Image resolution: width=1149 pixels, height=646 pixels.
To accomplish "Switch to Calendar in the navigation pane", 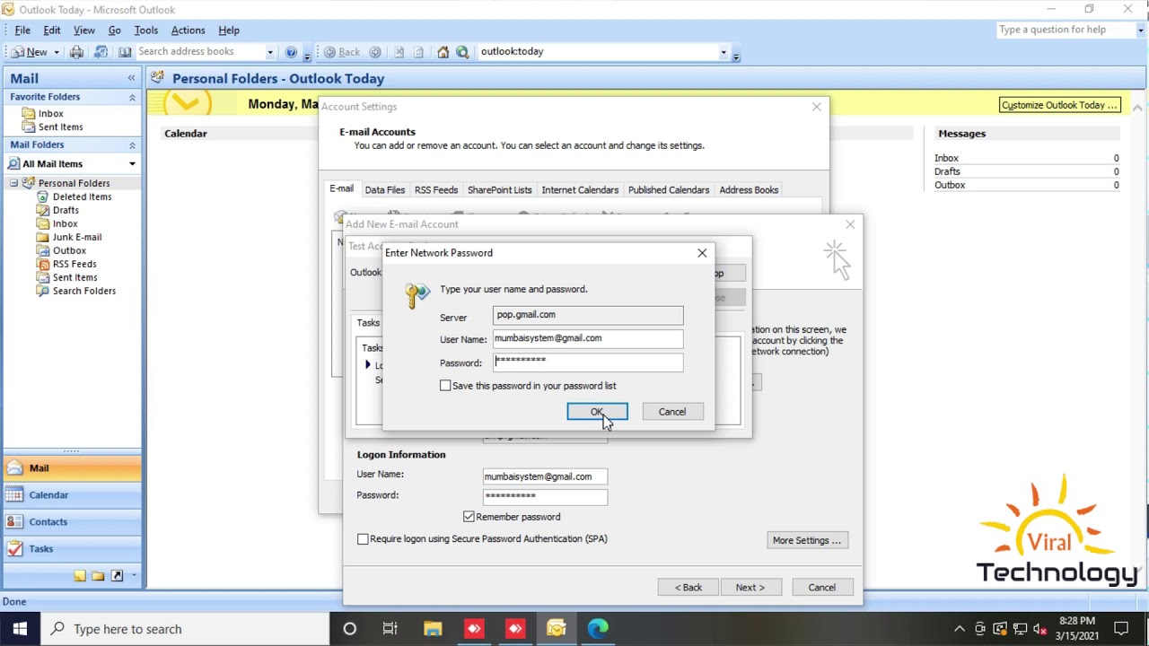I will (72, 495).
